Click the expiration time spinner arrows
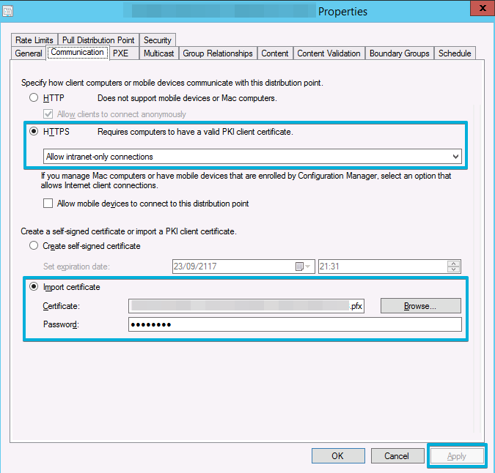 coord(454,267)
